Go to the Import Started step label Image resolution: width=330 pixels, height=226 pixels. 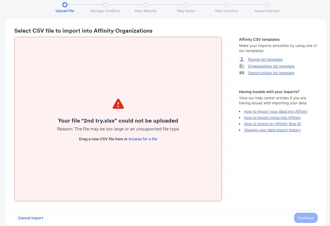click(267, 11)
